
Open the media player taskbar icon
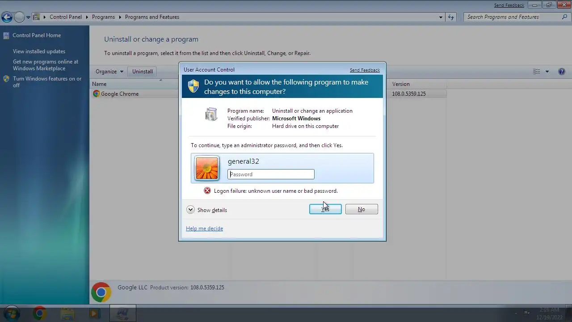tap(94, 314)
